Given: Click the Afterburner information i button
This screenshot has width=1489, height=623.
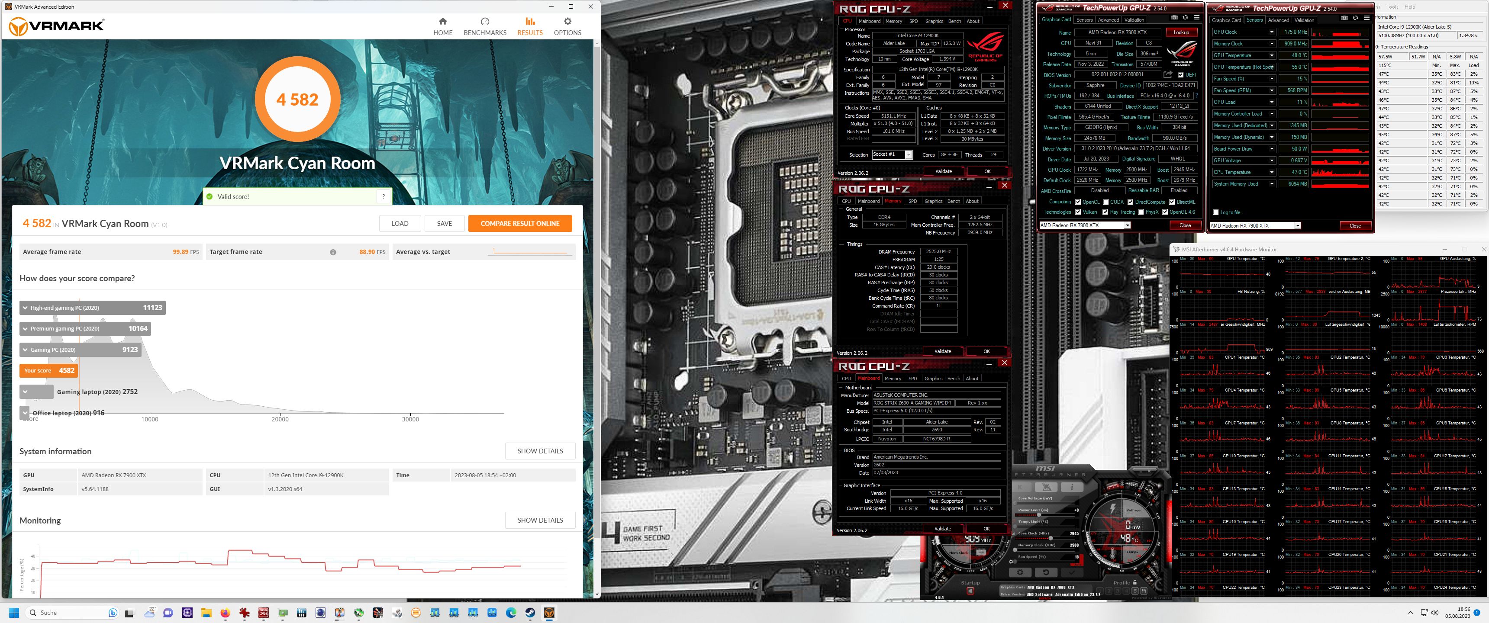Looking at the screenshot, I should pos(1072,487).
